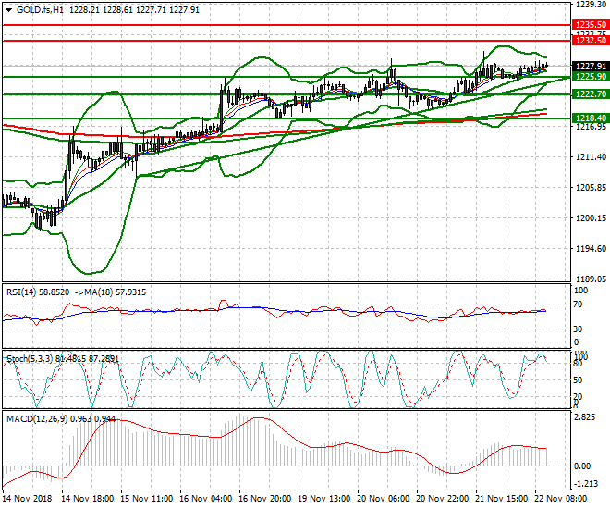Click the MACD scale value -1.213
The image size is (610, 509).
point(585,484)
